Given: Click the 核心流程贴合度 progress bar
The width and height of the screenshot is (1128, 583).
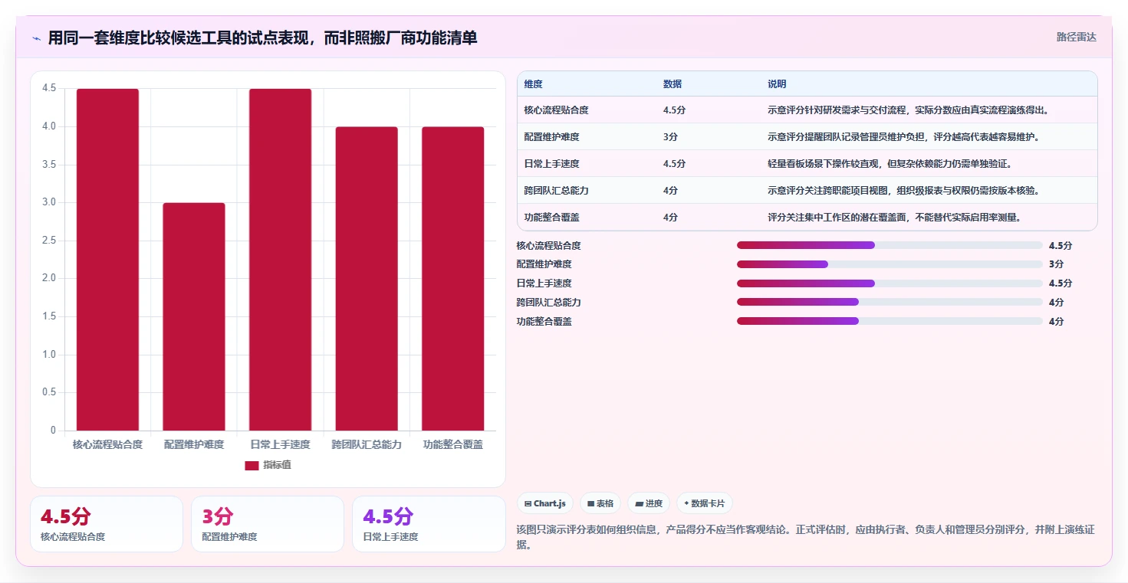Looking at the screenshot, I should coord(890,245).
